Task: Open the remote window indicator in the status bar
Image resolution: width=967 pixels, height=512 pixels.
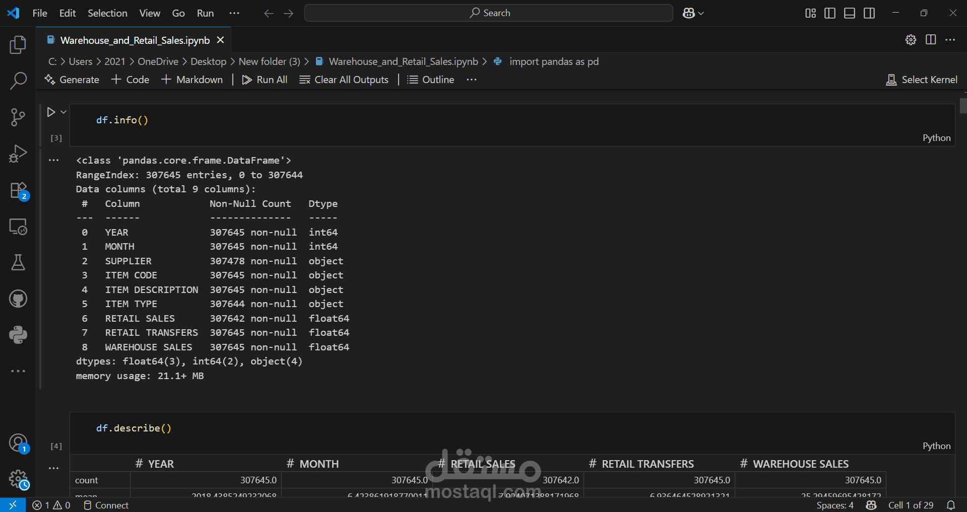Action: 13,505
